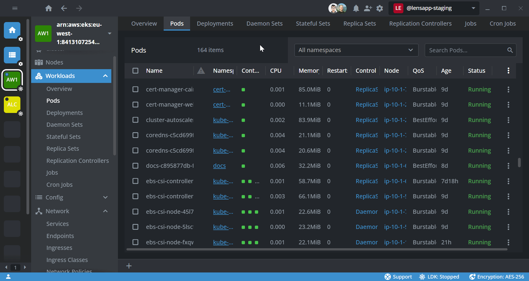
Task: Click the plus icon to add new tab
Action: coord(129,266)
